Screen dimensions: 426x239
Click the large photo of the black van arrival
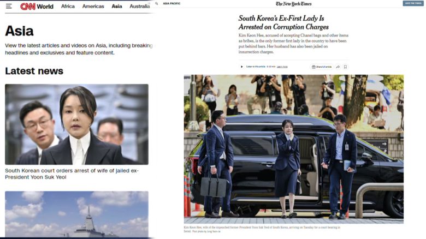pos(294,149)
